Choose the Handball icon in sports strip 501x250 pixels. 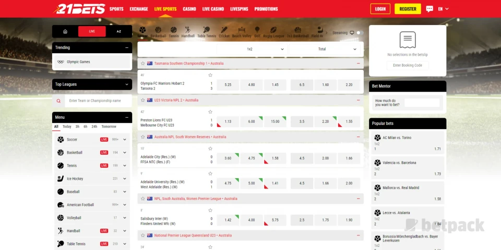[x=188, y=30]
